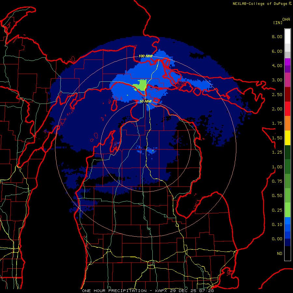Pick the lime green swatch beside 0.25
The image size is (293, 293).
click(x=287, y=210)
